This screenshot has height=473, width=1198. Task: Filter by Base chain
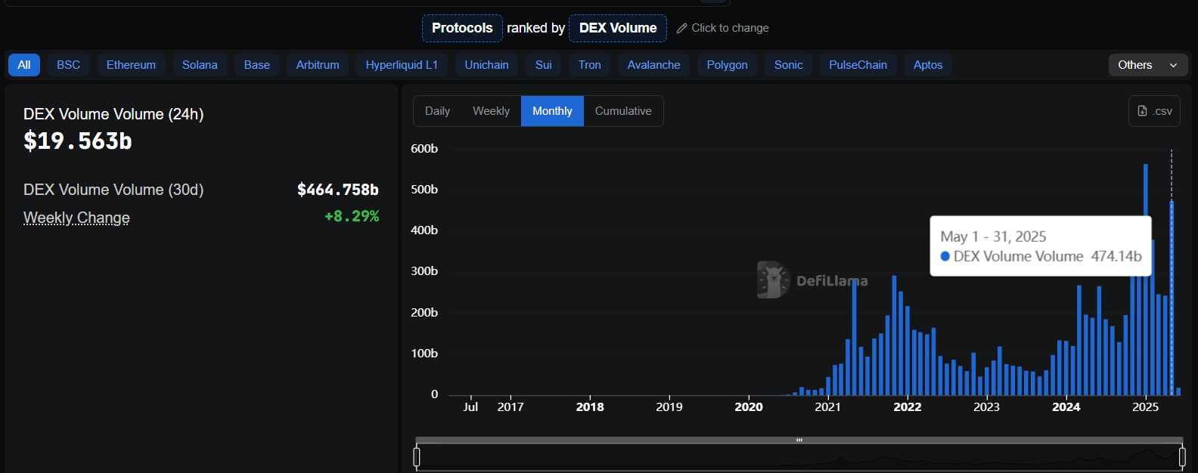point(257,65)
